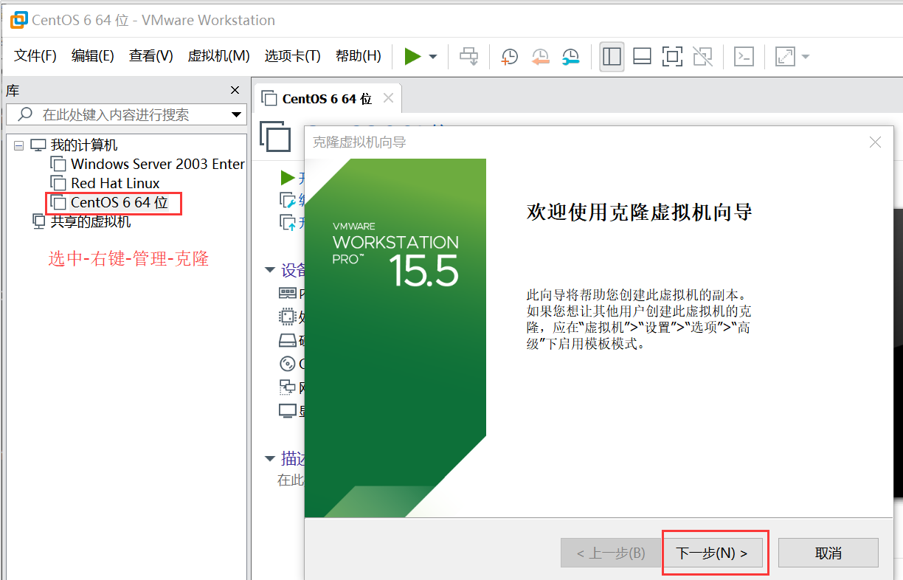Screen dimensions: 903x580
Task: Open the 文件(F) menu
Action: tap(35, 56)
